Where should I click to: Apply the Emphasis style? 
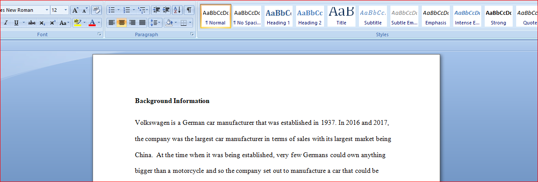point(436,16)
